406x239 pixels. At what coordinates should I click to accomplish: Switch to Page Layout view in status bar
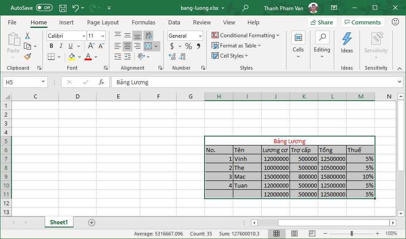point(294,234)
